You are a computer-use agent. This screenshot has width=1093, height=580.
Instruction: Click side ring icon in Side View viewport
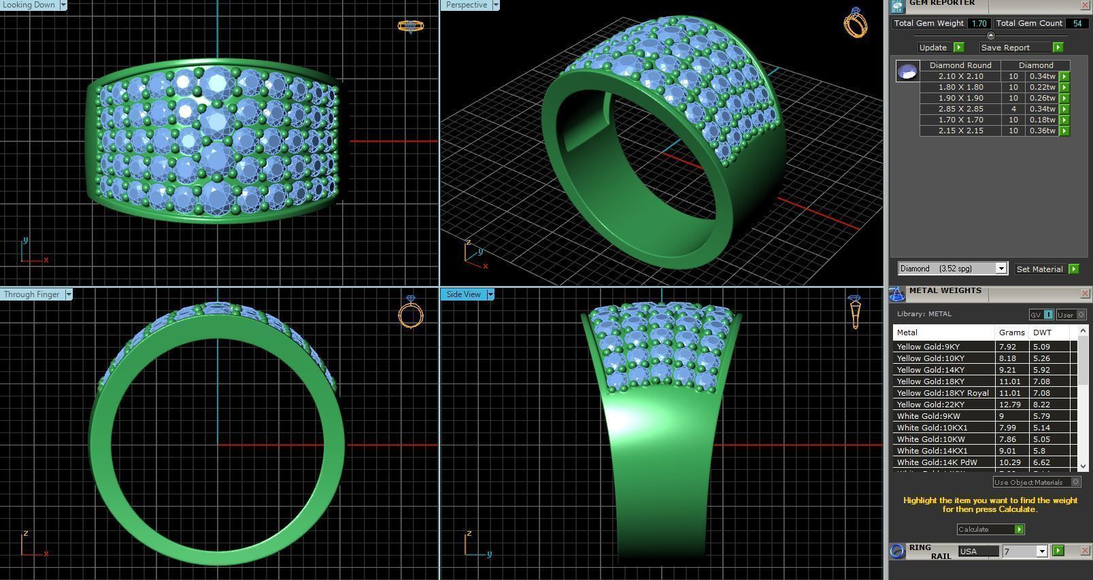(x=854, y=311)
